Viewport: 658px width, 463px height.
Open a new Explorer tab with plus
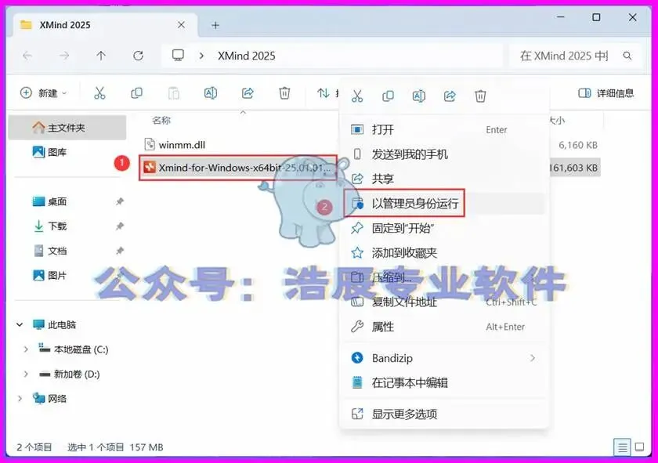coord(215,25)
